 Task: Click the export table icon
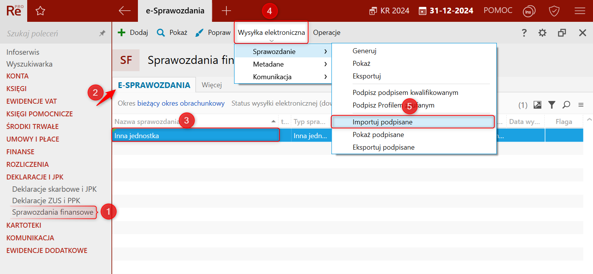point(537,104)
